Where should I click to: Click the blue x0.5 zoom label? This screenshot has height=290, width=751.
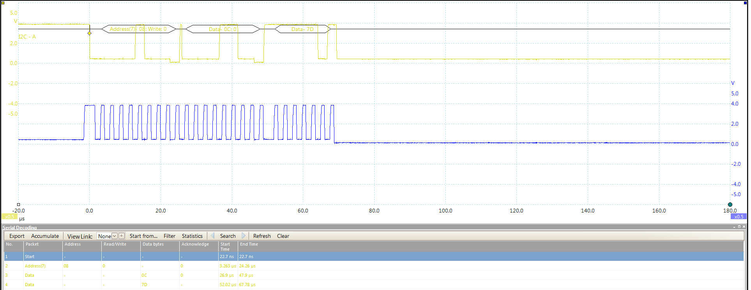pos(739,216)
